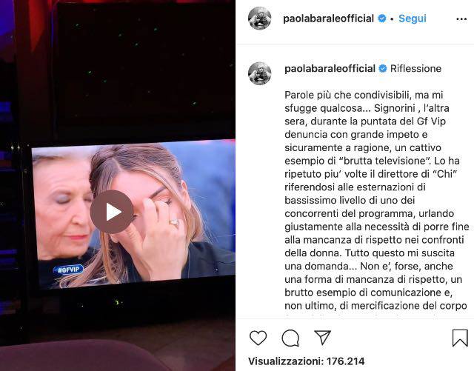Follow the account via Segui
This screenshot has width=474, height=371.
click(x=413, y=19)
